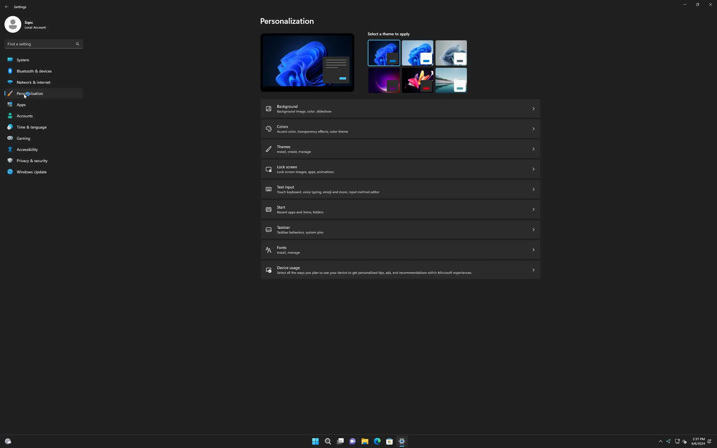Click the search magnifier icon in Find a setting
Image resolution: width=717 pixels, height=448 pixels.
(x=78, y=44)
